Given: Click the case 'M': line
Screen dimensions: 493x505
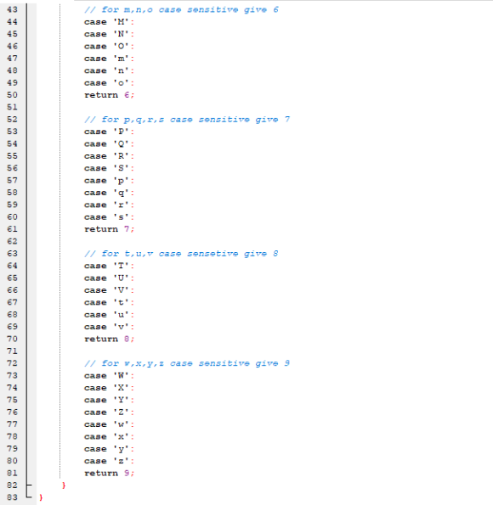Looking at the screenshot, I should [109, 22].
